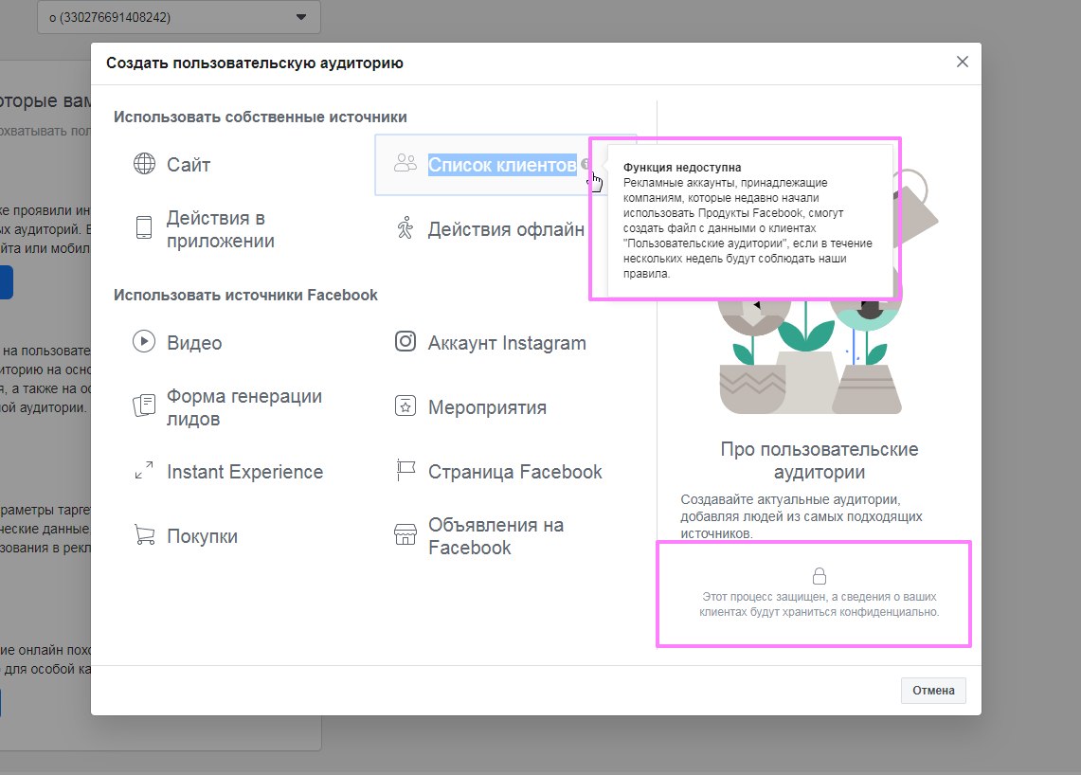1081x775 pixels.
Task: Click the Отмена button
Action: point(933,690)
